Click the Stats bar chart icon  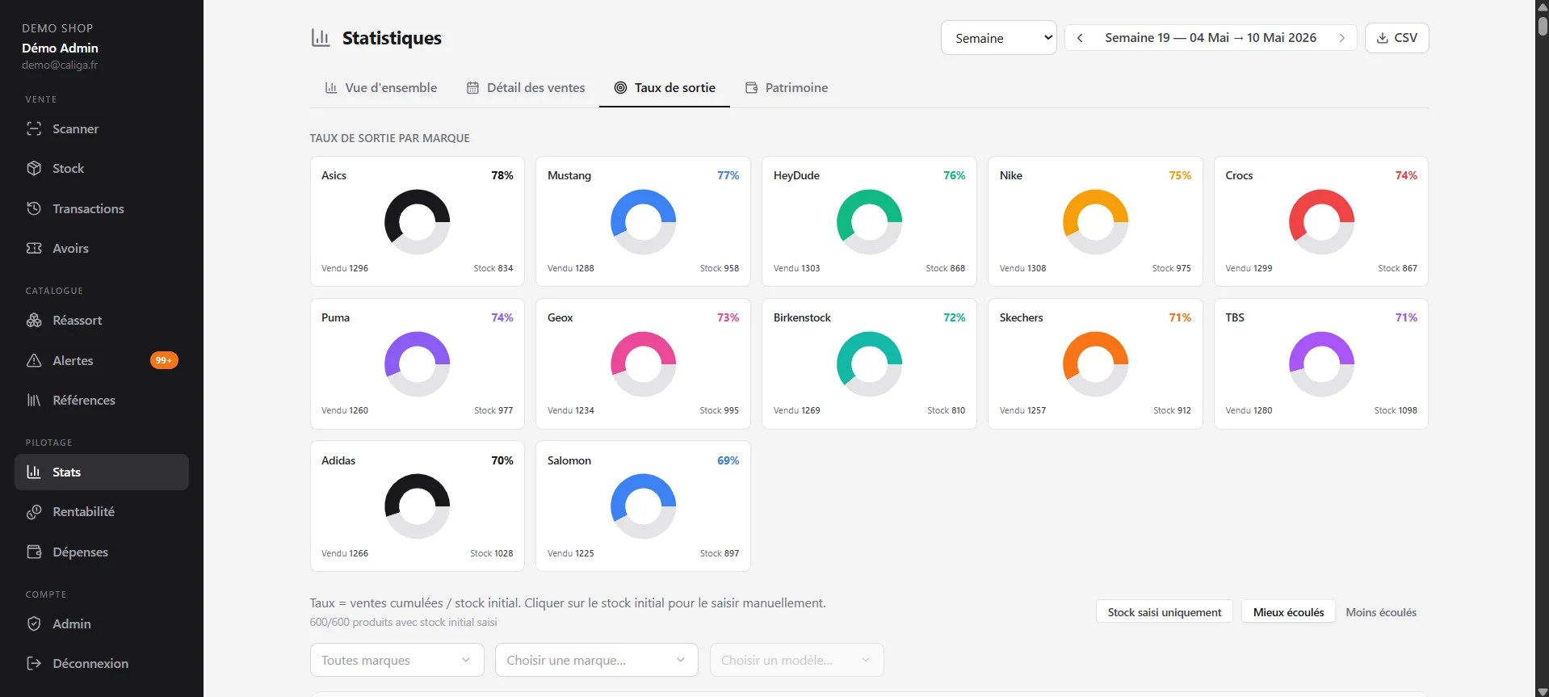[34, 472]
